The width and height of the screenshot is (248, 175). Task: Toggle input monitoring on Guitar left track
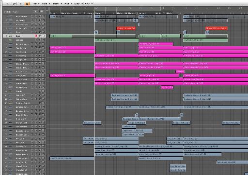pyautogui.click(x=32, y=95)
